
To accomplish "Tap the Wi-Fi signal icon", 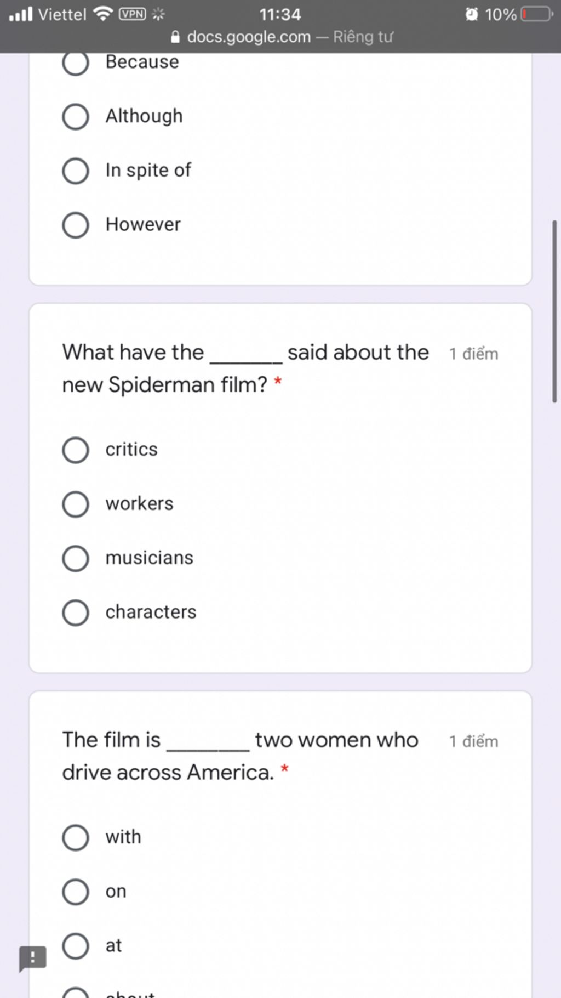I will (x=103, y=14).
